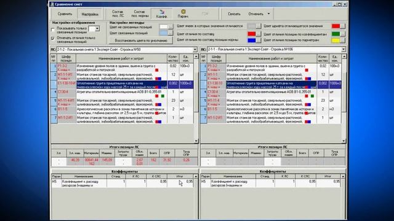Click the Сравнить toolbar button

coord(65,14)
